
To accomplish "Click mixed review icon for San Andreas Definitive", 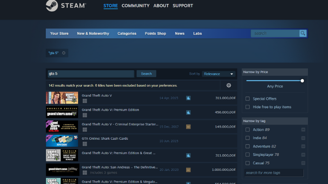I will click(x=188, y=170).
